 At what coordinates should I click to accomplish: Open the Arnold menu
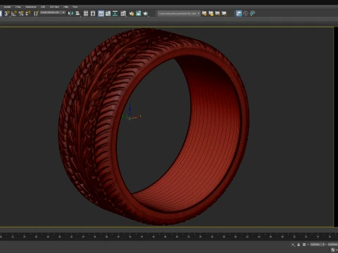click(7, 7)
